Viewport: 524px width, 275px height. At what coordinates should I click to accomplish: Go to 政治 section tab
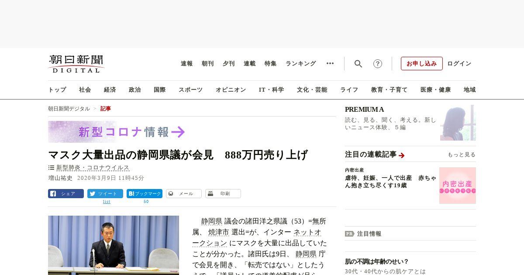135,90
